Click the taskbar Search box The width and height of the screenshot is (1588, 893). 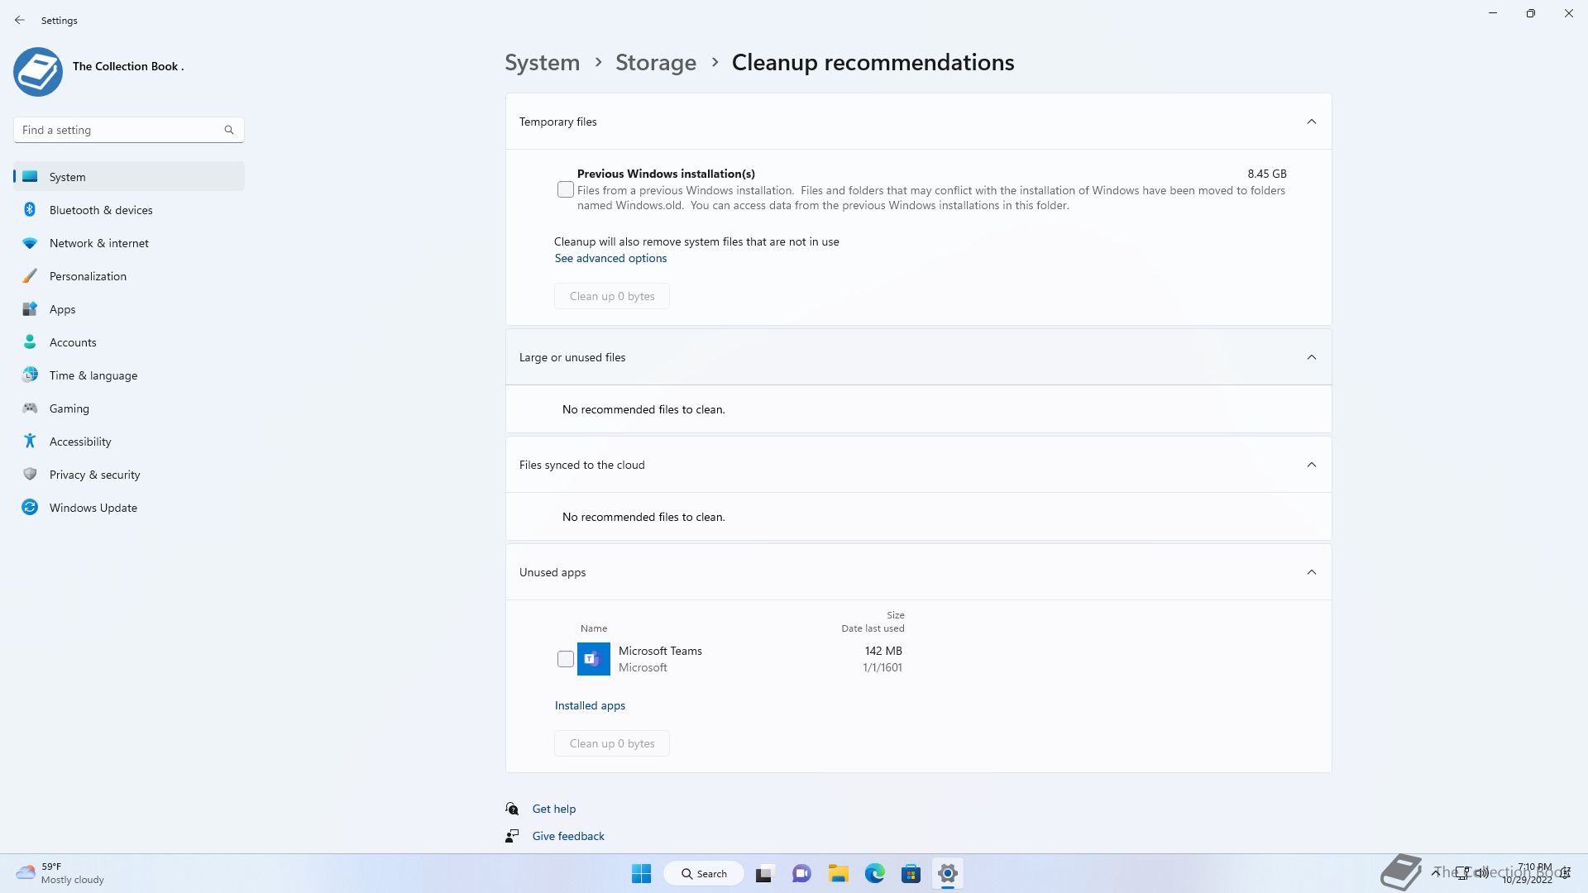[x=704, y=873]
